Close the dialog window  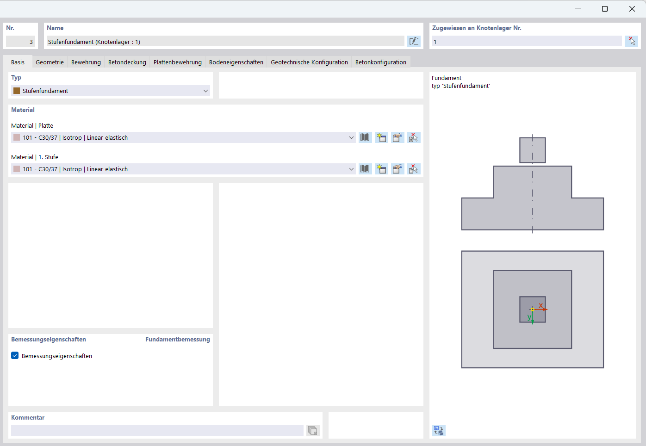point(632,9)
